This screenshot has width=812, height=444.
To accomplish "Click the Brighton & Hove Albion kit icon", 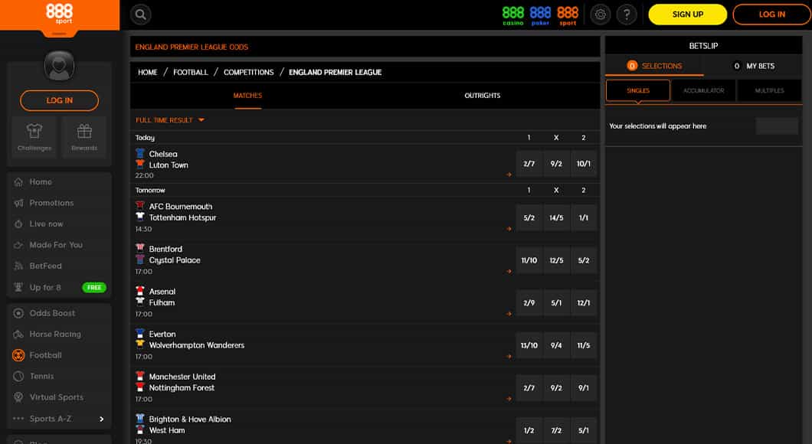I will point(140,418).
